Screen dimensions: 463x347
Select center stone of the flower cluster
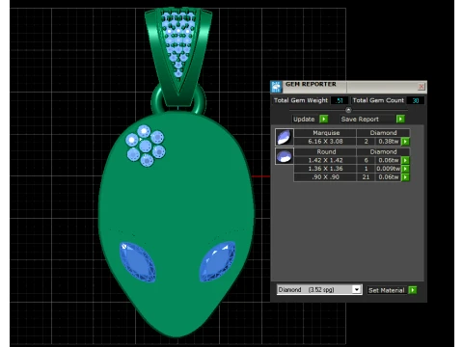pos(146,146)
